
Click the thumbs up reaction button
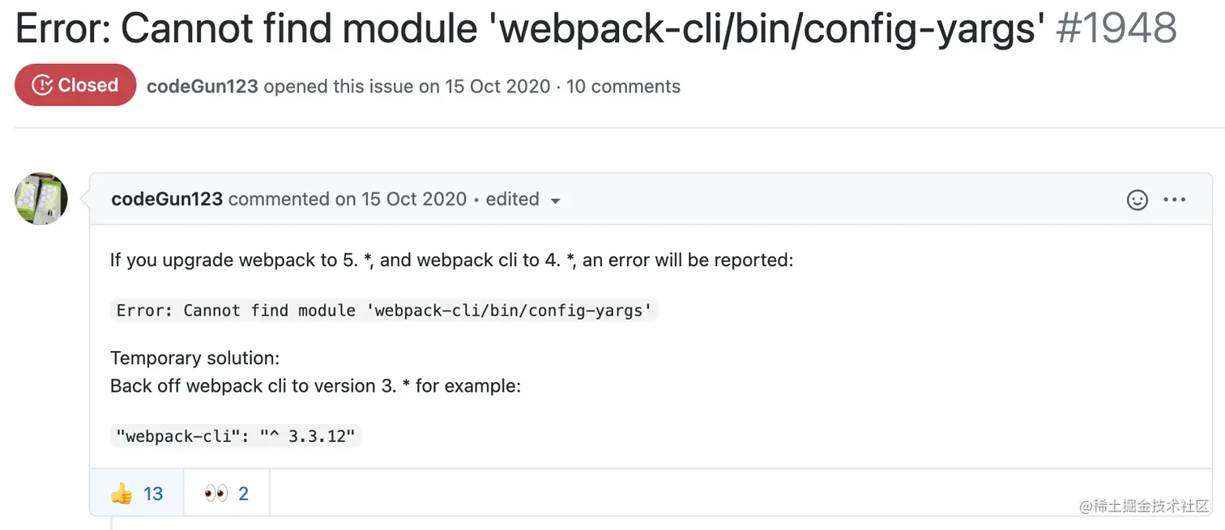137,494
